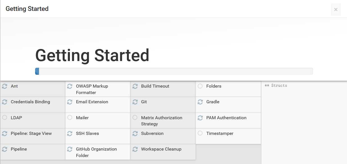Click the Structs log entry in side panel

[276, 86]
